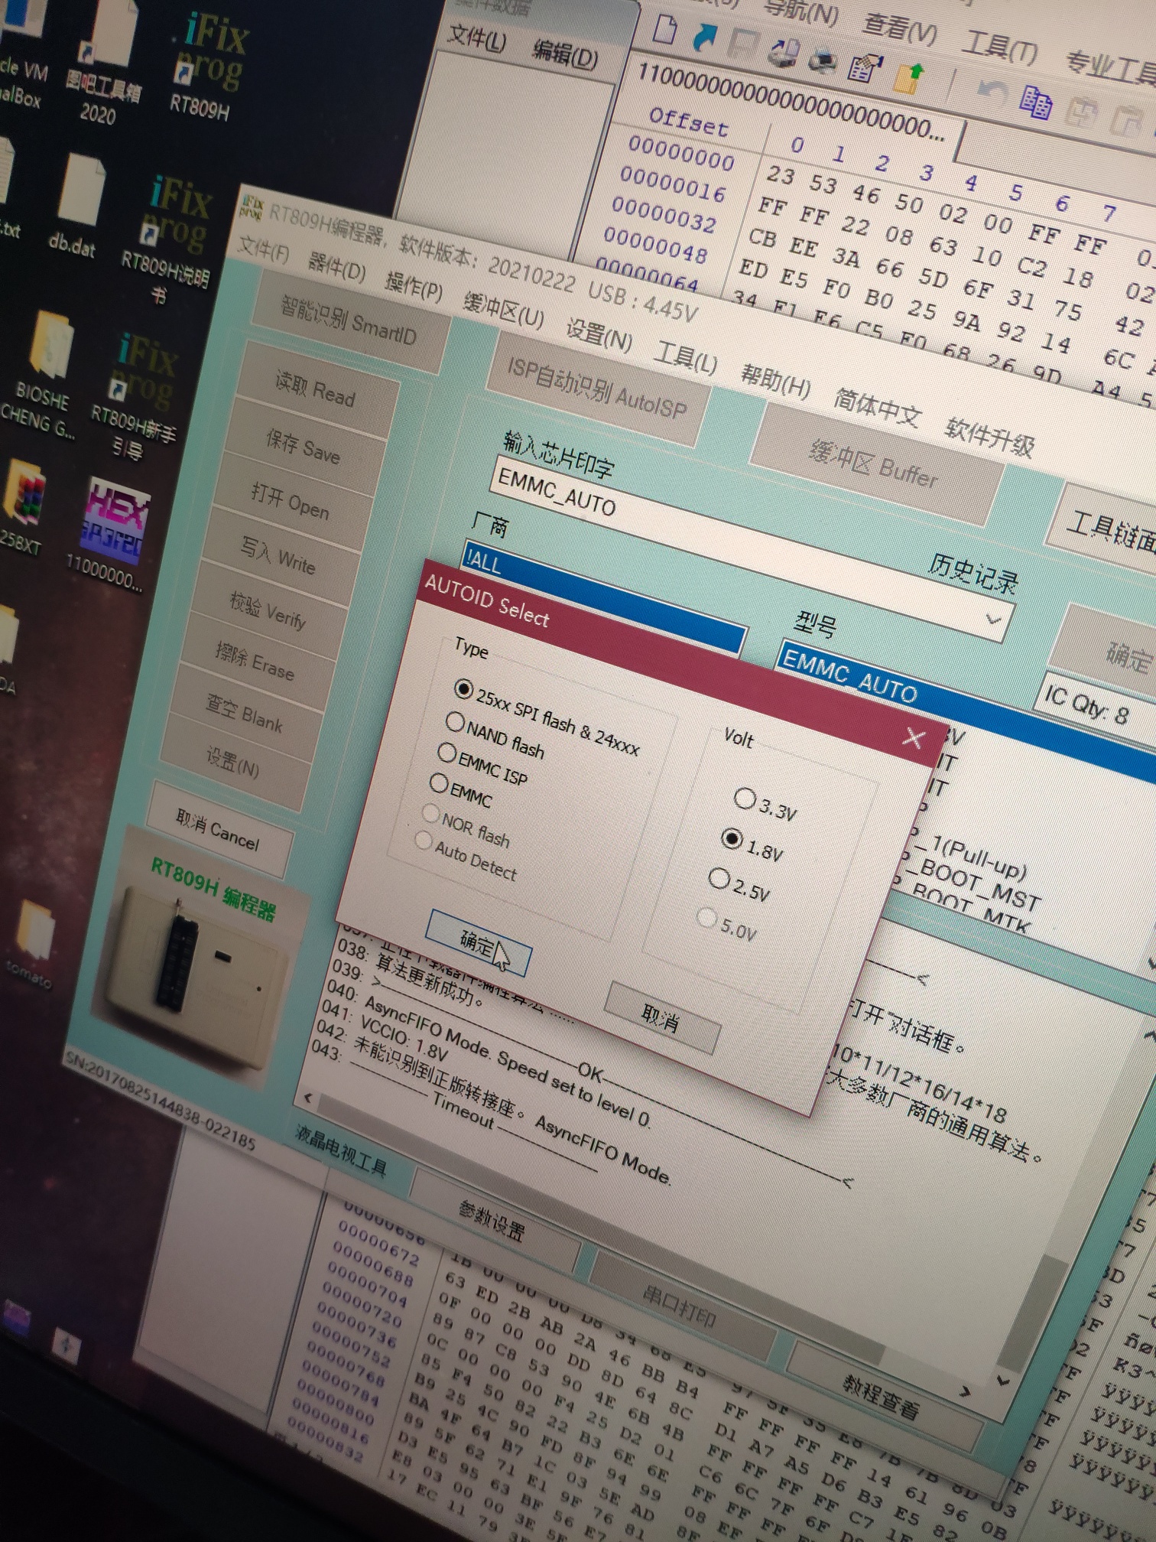This screenshot has height=1542, width=1156.
Task: Expand the 历史记录 dropdown
Action: point(993,618)
